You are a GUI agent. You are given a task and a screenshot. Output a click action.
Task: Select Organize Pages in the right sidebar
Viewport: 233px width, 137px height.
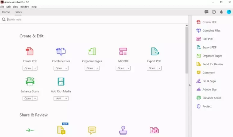(209, 56)
